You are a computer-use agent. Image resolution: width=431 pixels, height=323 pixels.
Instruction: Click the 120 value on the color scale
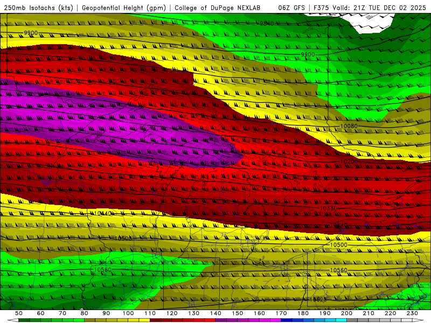(x=172, y=313)
